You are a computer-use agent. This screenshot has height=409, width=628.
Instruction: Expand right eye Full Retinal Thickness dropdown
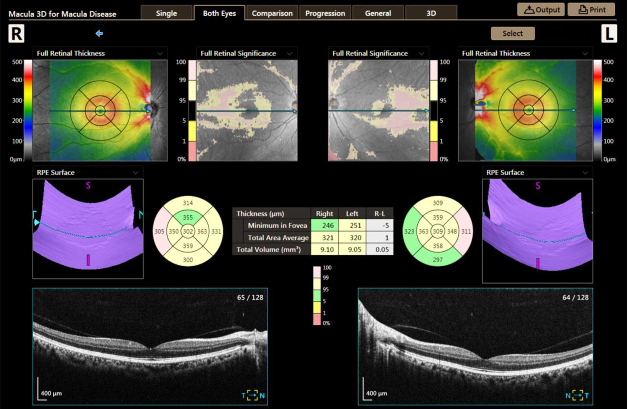click(160, 53)
